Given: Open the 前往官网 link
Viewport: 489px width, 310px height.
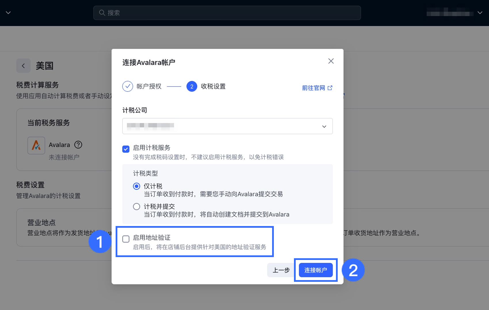Looking at the screenshot, I should point(313,88).
